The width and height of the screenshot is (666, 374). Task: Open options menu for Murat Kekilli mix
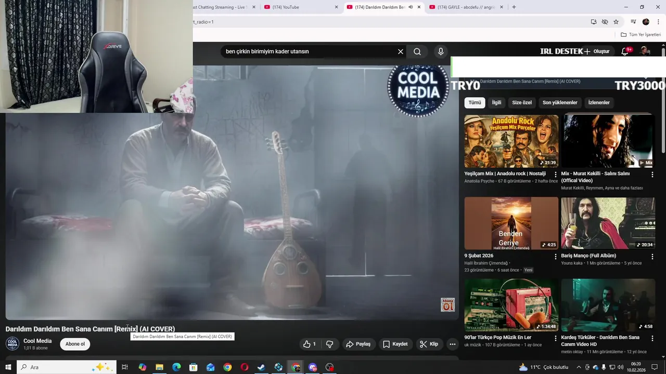[652, 175]
